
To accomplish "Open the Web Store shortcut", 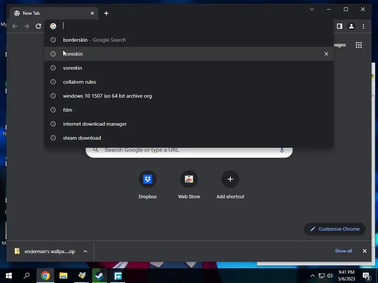I will click(189, 185).
